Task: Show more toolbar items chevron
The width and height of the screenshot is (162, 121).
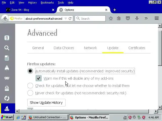Action: (146, 18)
